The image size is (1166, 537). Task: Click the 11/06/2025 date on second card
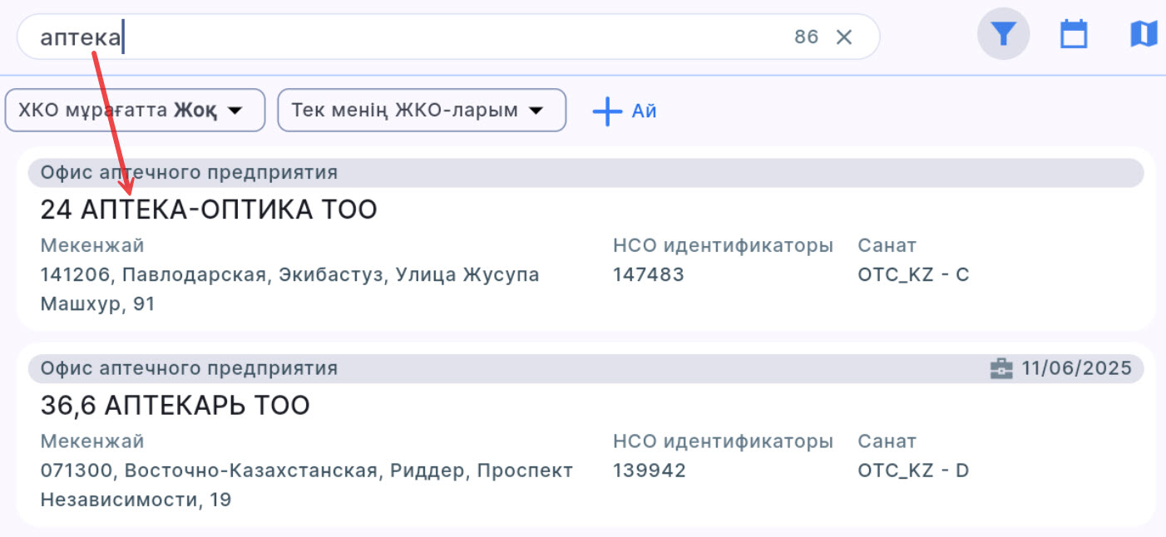pyautogui.click(x=1076, y=368)
